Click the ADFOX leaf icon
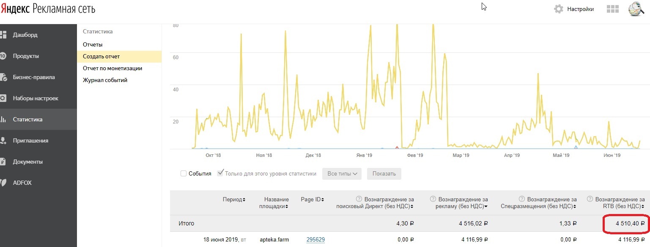 (3, 183)
